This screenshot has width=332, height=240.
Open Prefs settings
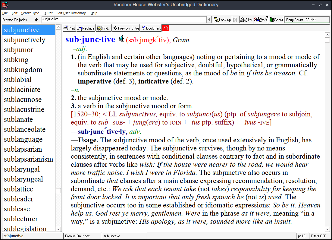tap(261, 20)
